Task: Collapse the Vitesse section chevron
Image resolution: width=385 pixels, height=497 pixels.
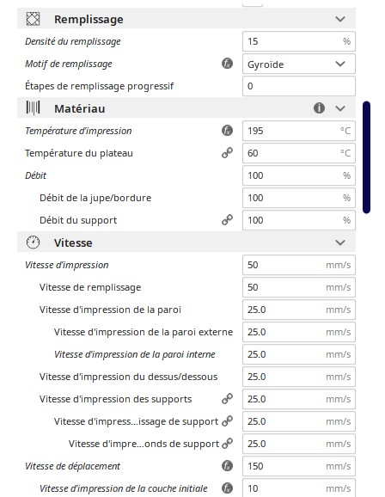Action: click(340, 242)
